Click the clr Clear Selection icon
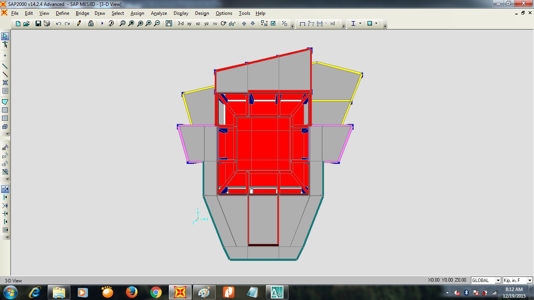 tap(5, 164)
